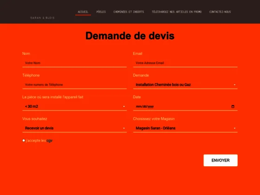
Task: Open TELECHARGEZ NOS ARTICLES EN PROMO
Action: [x=176, y=12]
